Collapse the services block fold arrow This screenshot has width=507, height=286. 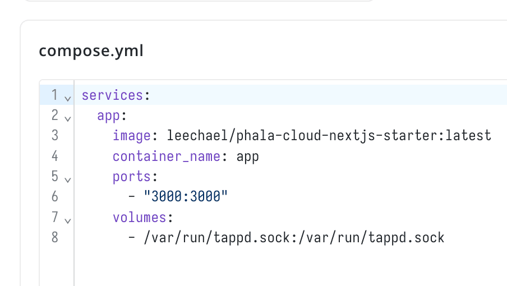coord(67,98)
